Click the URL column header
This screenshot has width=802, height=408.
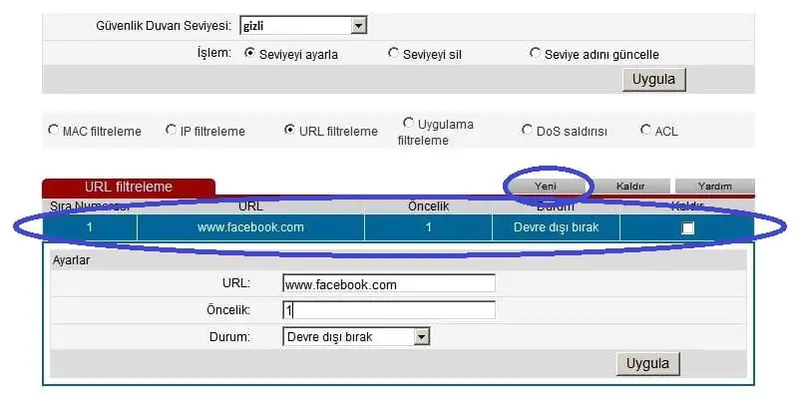pos(250,206)
